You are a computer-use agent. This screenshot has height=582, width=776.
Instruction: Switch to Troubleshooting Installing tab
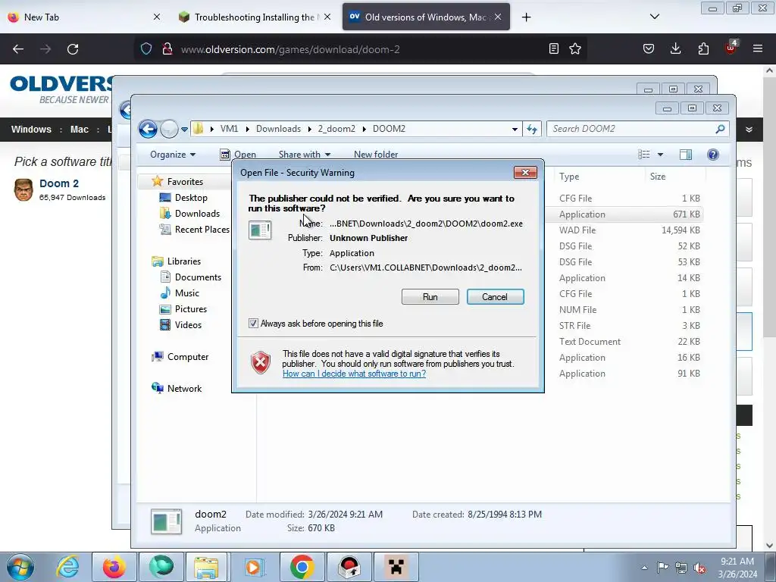coord(254,17)
